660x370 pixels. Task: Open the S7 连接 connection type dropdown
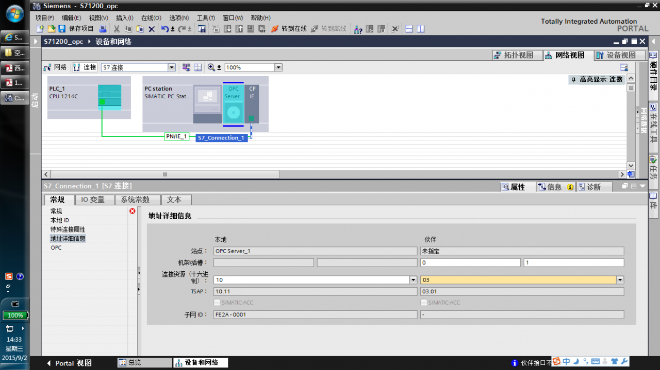pos(172,67)
